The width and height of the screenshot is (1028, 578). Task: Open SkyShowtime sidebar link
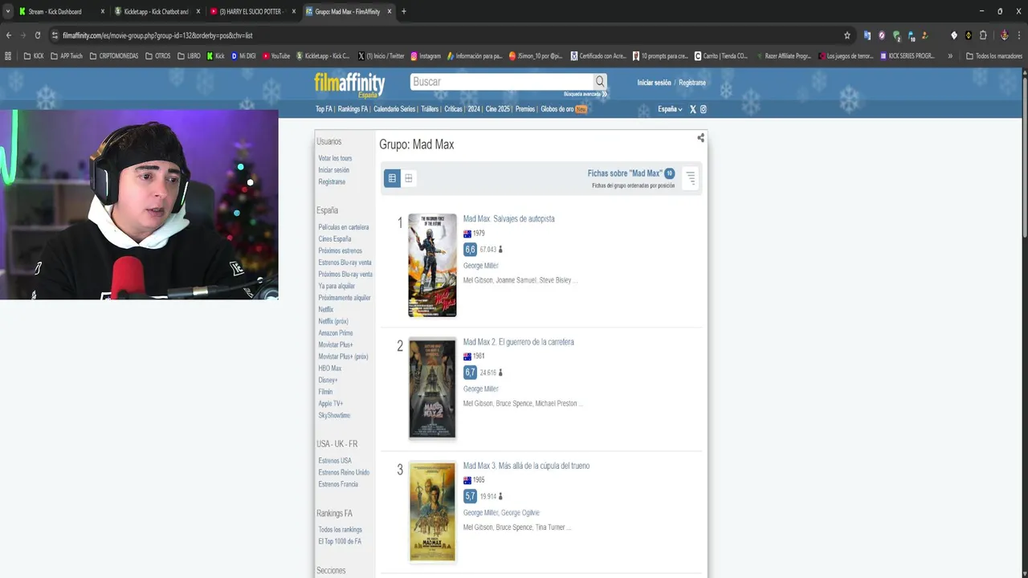(334, 415)
